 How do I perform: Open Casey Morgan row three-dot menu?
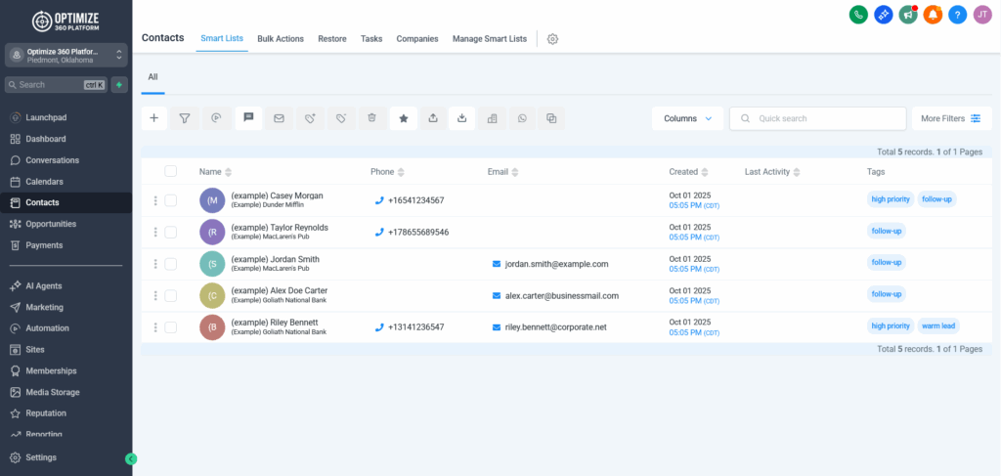[155, 200]
